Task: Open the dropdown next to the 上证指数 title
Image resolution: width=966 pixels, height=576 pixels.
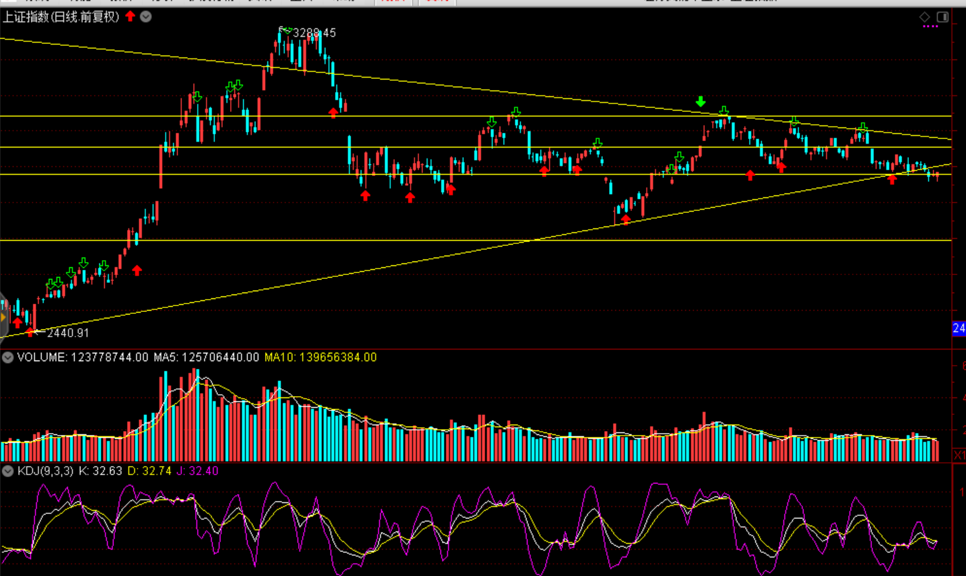Action: tap(146, 17)
